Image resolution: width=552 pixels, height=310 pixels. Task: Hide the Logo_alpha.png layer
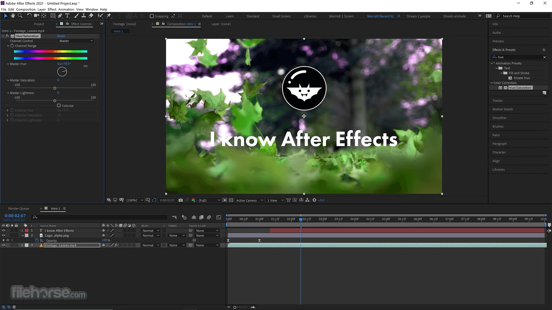click(x=3, y=236)
